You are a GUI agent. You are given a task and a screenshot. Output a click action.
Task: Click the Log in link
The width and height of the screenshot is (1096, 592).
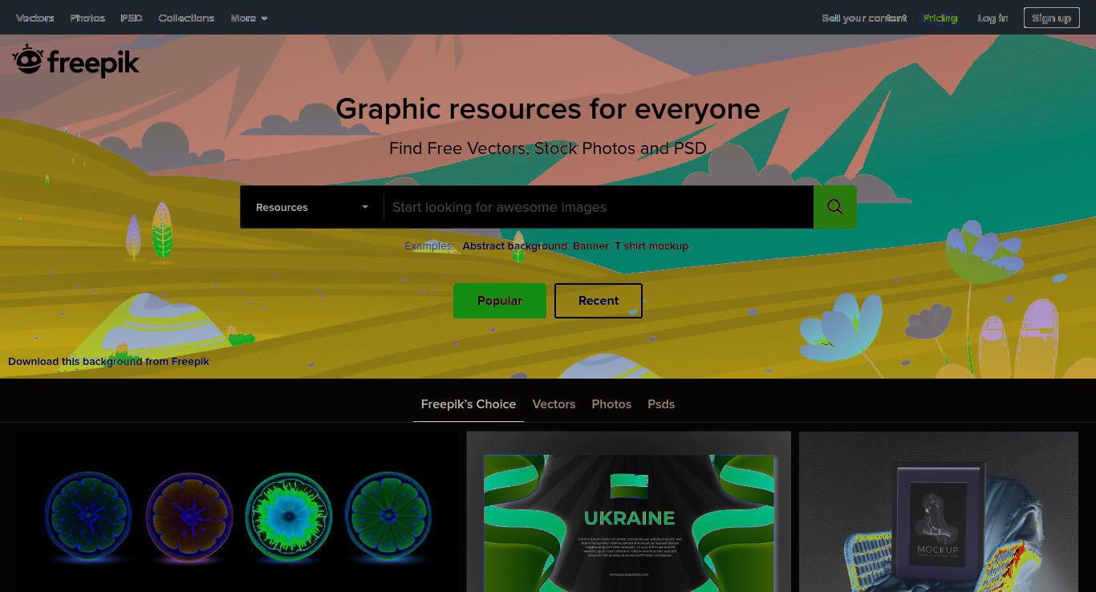click(992, 18)
